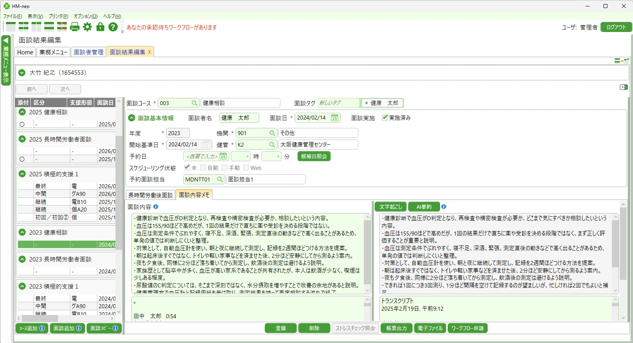Open the calendar picker for 面談日

pos(335,118)
